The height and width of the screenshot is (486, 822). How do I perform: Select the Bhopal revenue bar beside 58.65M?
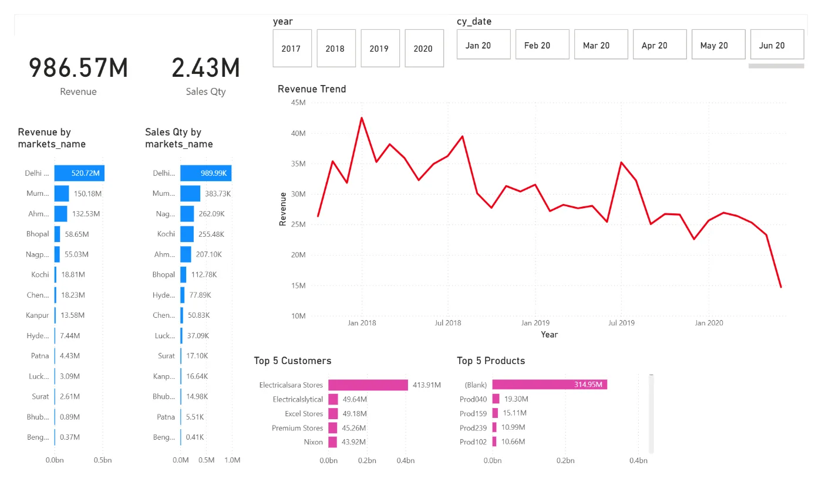(x=58, y=234)
